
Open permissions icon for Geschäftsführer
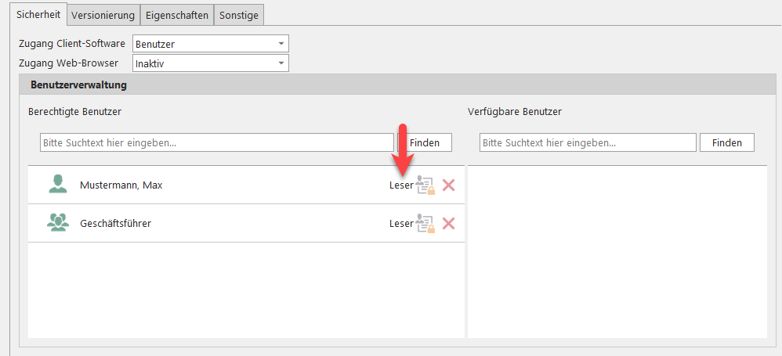(425, 224)
